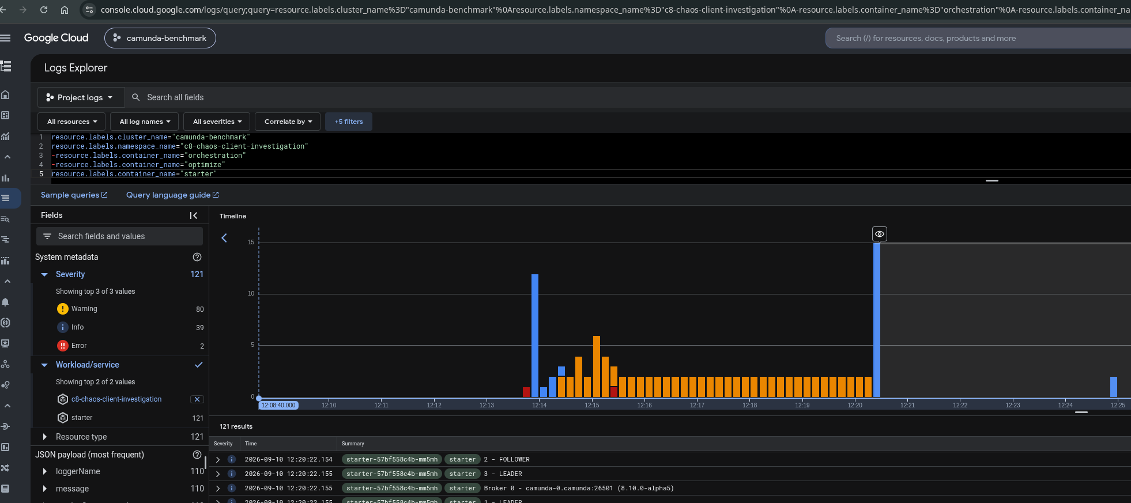Open the Dashboards icon in sidebar
The image size is (1131, 503).
[x=6, y=115]
